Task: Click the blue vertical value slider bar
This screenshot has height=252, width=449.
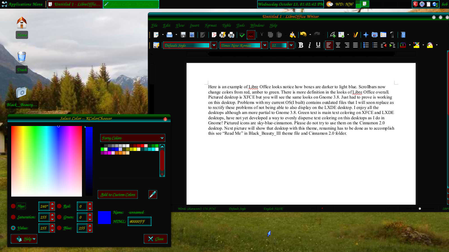Action: (89, 161)
